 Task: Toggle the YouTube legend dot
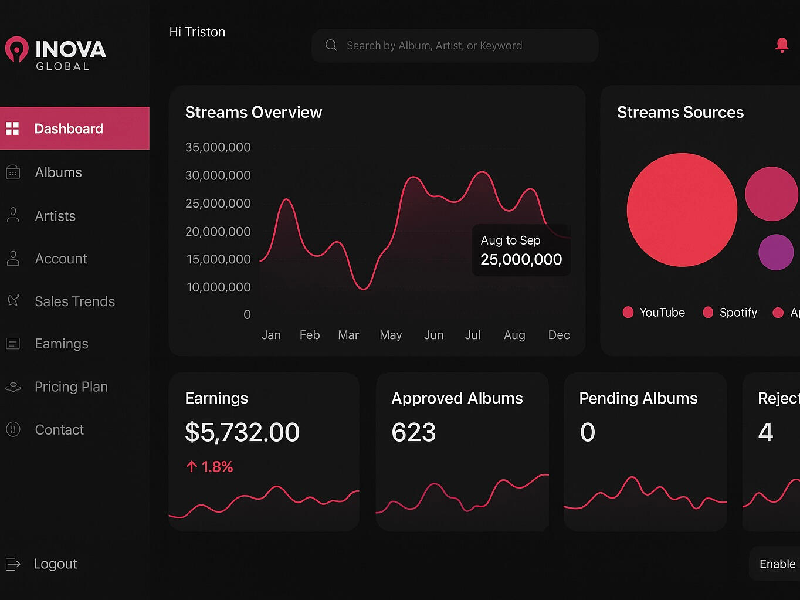tap(628, 313)
